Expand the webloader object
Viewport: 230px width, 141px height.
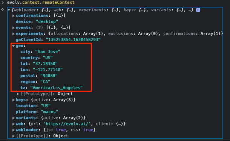pos(13,130)
